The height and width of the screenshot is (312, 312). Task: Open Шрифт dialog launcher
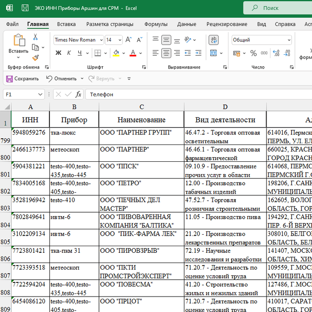[x=144, y=67]
